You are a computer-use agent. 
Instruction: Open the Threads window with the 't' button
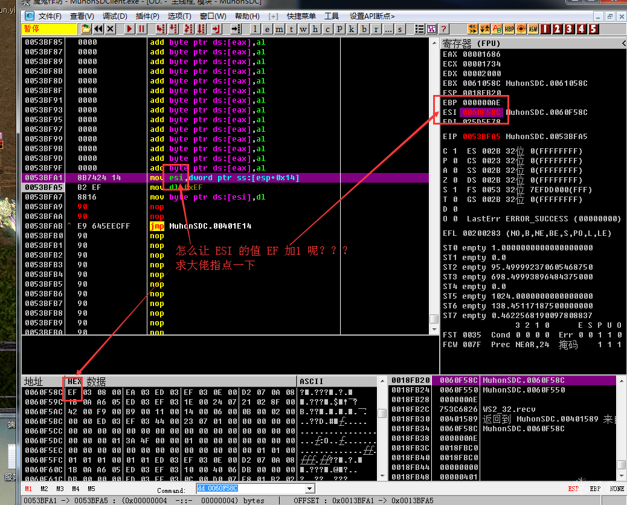pyautogui.click(x=291, y=29)
